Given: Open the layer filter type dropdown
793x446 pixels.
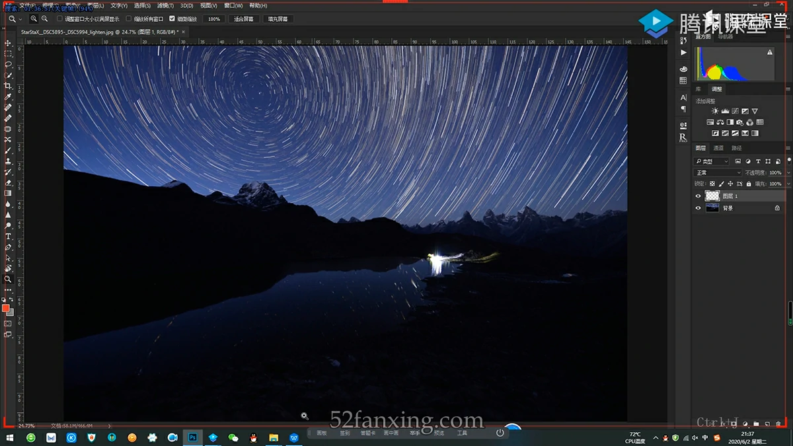Looking at the screenshot, I should click(x=712, y=161).
